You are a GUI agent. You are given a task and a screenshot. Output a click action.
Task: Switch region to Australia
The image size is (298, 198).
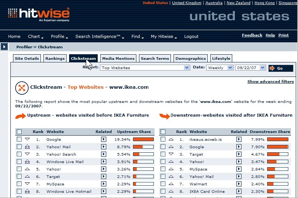214,3
